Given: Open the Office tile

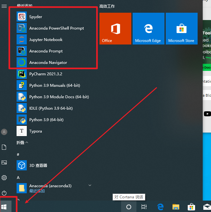Looking at the screenshot, I should pos(115,29).
